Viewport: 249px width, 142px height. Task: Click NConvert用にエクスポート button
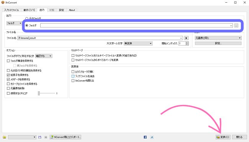point(66,137)
